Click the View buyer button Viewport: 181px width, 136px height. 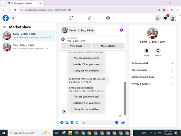click(76, 46)
